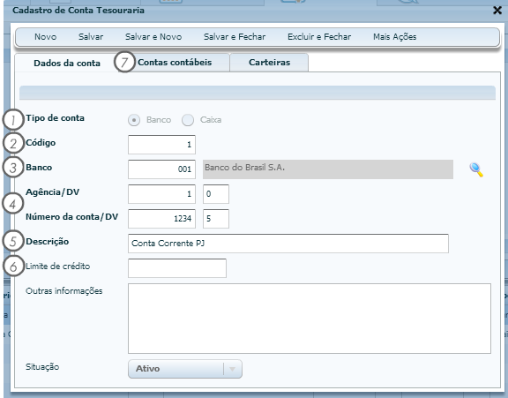Switch to the Carteiras tab
Image resolution: width=508 pixels, height=398 pixels.
(269, 63)
